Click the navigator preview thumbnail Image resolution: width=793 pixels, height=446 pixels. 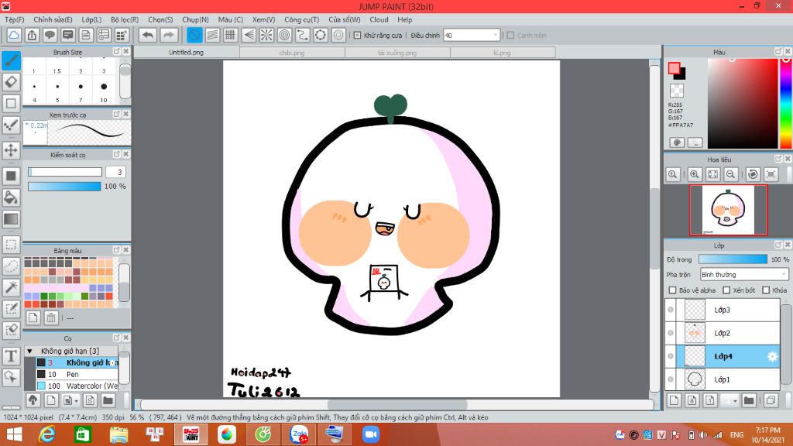click(x=728, y=210)
